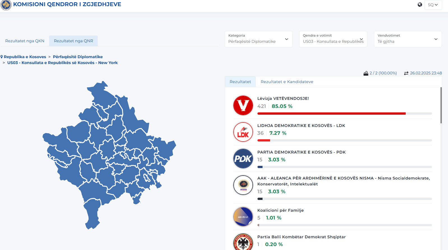Open the Kategoria dropdown

point(258,39)
